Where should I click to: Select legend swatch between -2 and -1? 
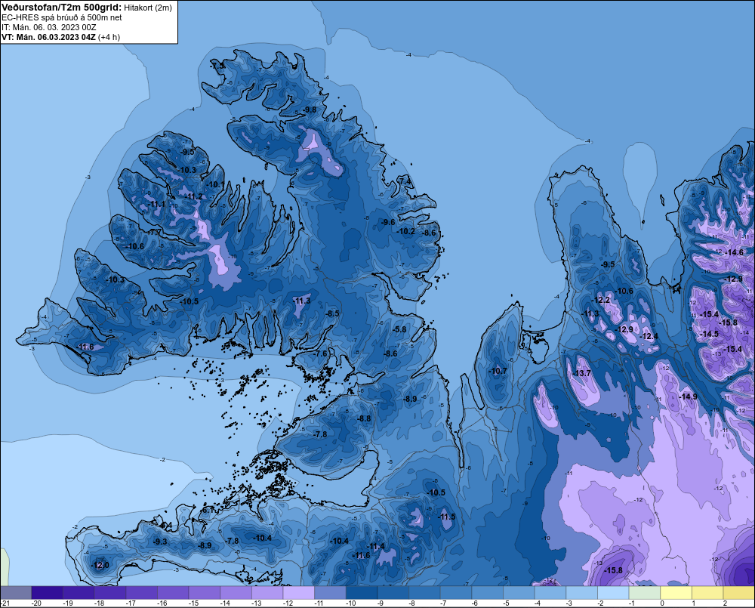[613, 592]
